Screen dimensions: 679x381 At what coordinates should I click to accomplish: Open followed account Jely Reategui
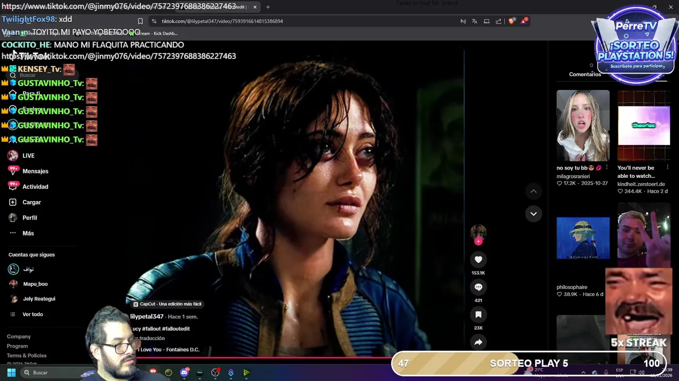[39, 299]
